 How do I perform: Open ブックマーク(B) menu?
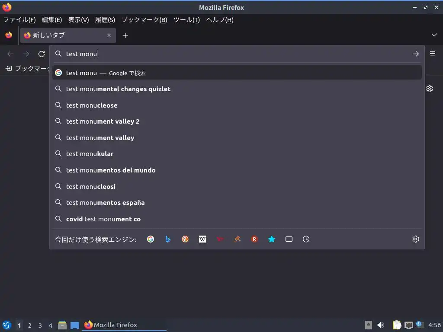point(144,20)
